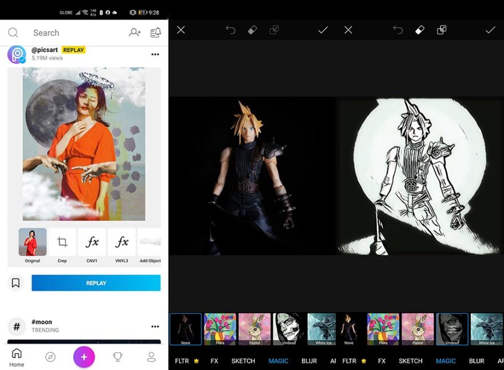Viewport: 504px width, 370px height.
Task: Open your profile icon
Action: pos(152,356)
